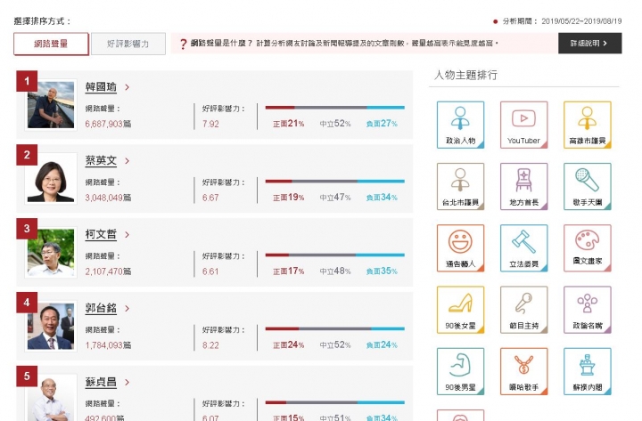Open 蘇貞昌's profile name link
Viewport: 642px width, 421px height.
(x=101, y=382)
